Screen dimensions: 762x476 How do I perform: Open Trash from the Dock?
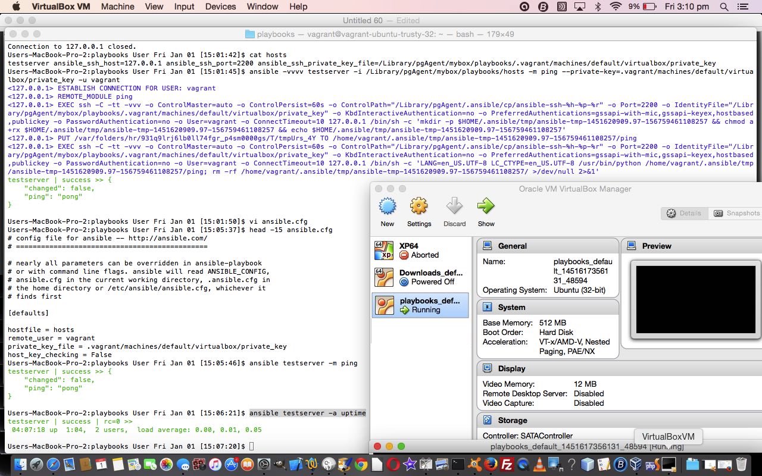point(741,464)
